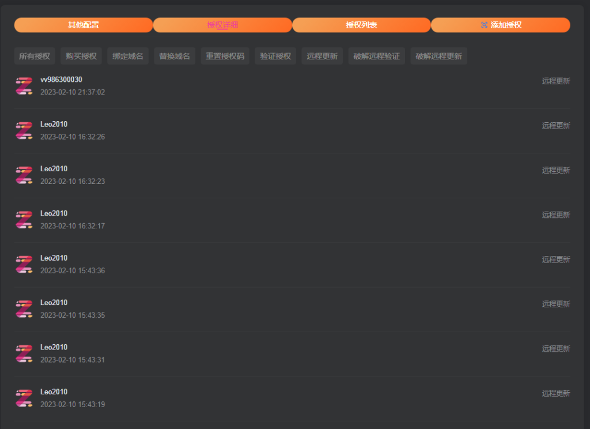
Task: Switch to the 授权详细 tab
Action: coord(222,25)
